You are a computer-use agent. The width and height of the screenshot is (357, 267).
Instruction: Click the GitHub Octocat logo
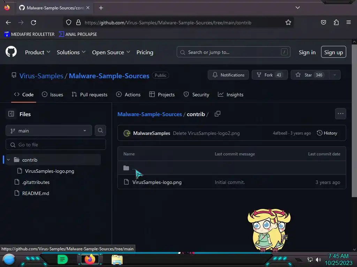[x=11, y=51]
